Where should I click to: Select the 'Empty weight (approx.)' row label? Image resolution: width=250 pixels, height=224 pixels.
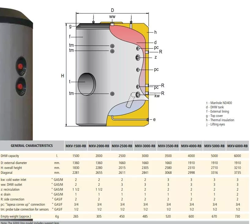click(x=16, y=217)
